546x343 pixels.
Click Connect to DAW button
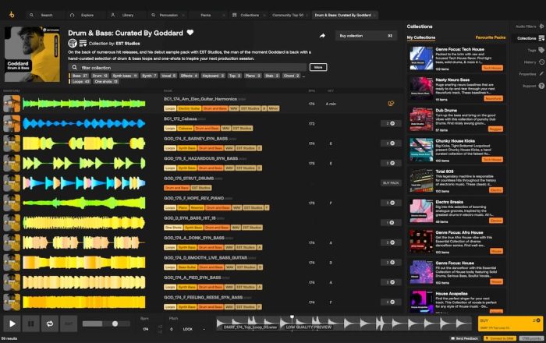[500, 338]
